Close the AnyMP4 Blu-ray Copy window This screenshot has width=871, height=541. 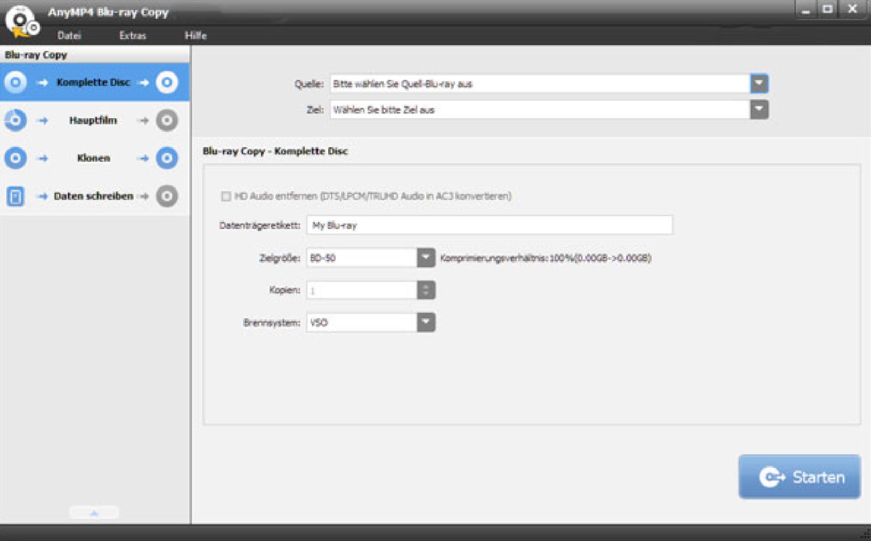pos(852,10)
